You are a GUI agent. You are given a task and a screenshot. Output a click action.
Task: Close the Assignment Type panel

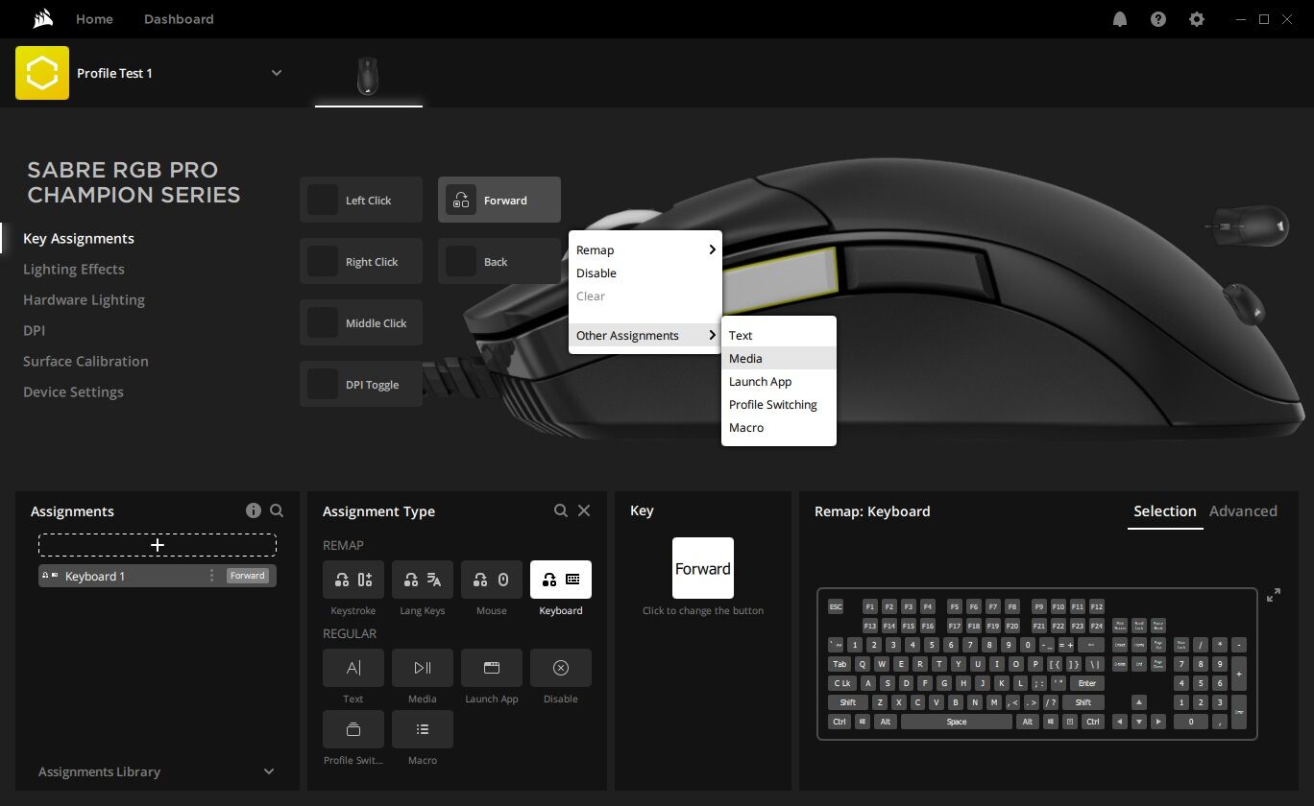(x=584, y=510)
